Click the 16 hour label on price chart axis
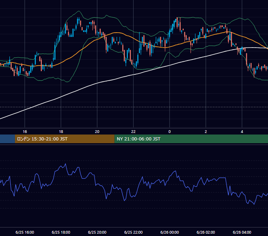 point(25,132)
